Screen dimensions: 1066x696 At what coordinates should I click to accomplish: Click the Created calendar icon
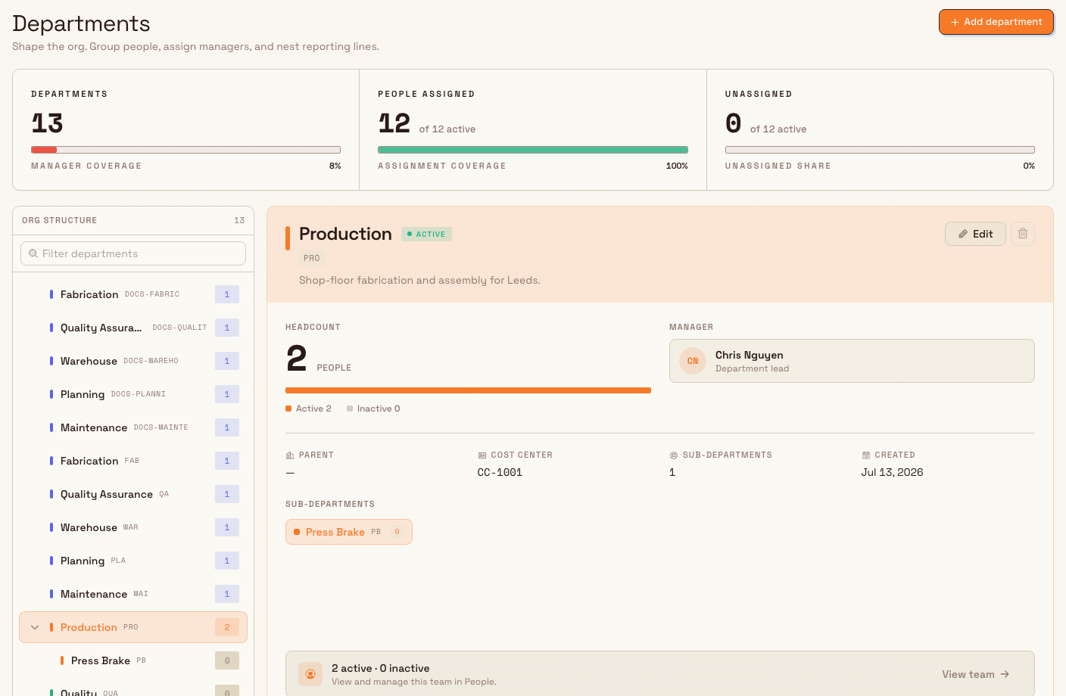(x=866, y=455)
